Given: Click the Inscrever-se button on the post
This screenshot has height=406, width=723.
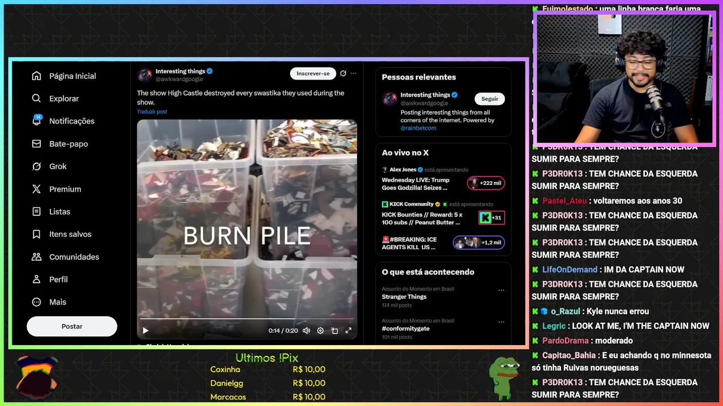Looking at the screenshot, I should (x=313, y=73).
